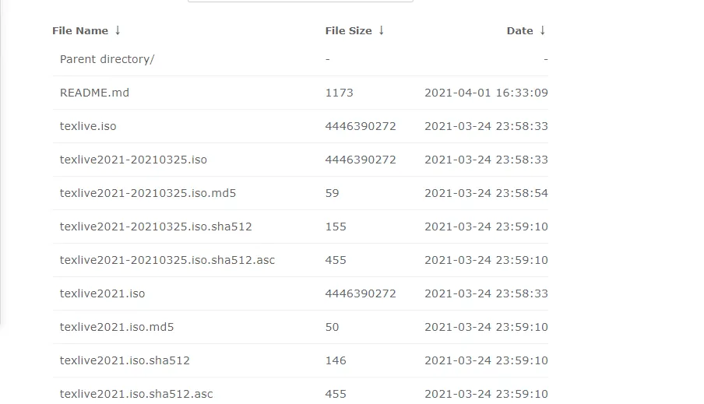Image resolution: width=704 pixels, height=404 pixels.
Task: Download texlive2021-20210325.iso
Action: tap(133, 160)
